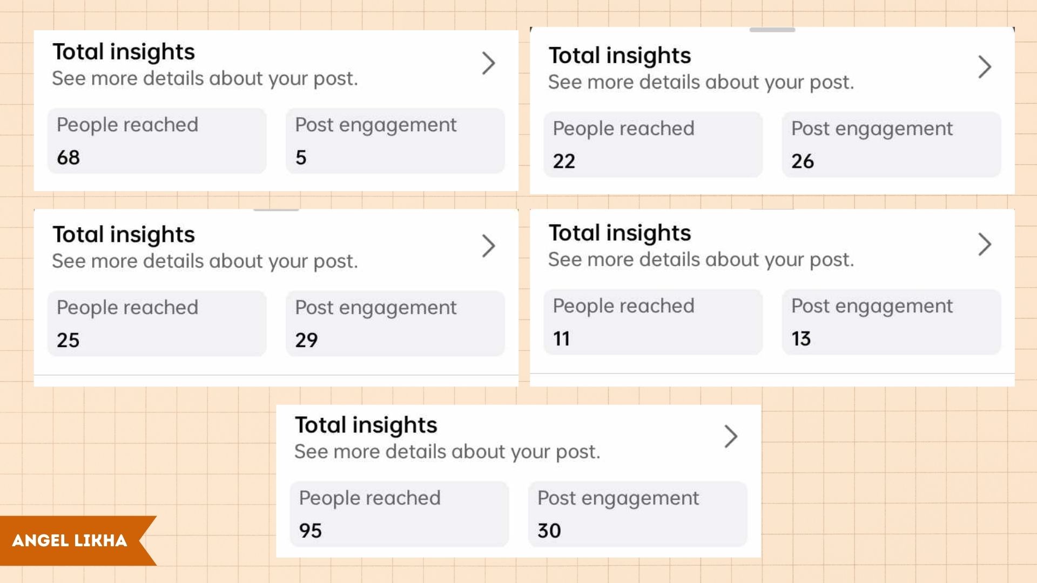Click Total insights heading above 68 reached
The width and height of the screenshot is (1037, 583).
(124, 52)
